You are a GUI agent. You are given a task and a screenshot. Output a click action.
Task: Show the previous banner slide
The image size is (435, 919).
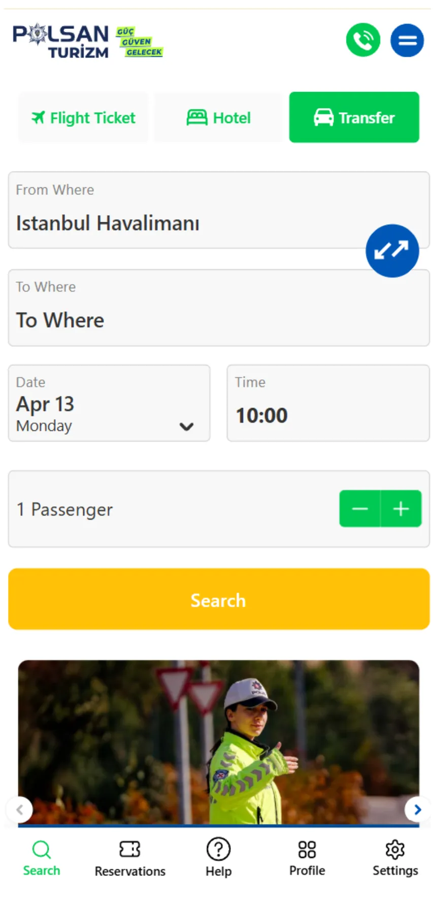click(20, 809)
